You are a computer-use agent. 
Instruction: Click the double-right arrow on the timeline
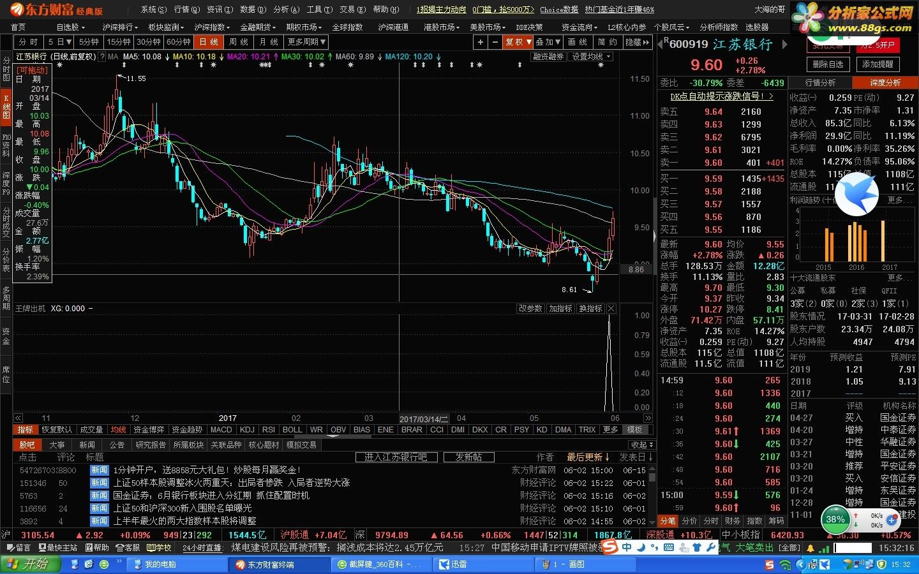pos(648,418)
